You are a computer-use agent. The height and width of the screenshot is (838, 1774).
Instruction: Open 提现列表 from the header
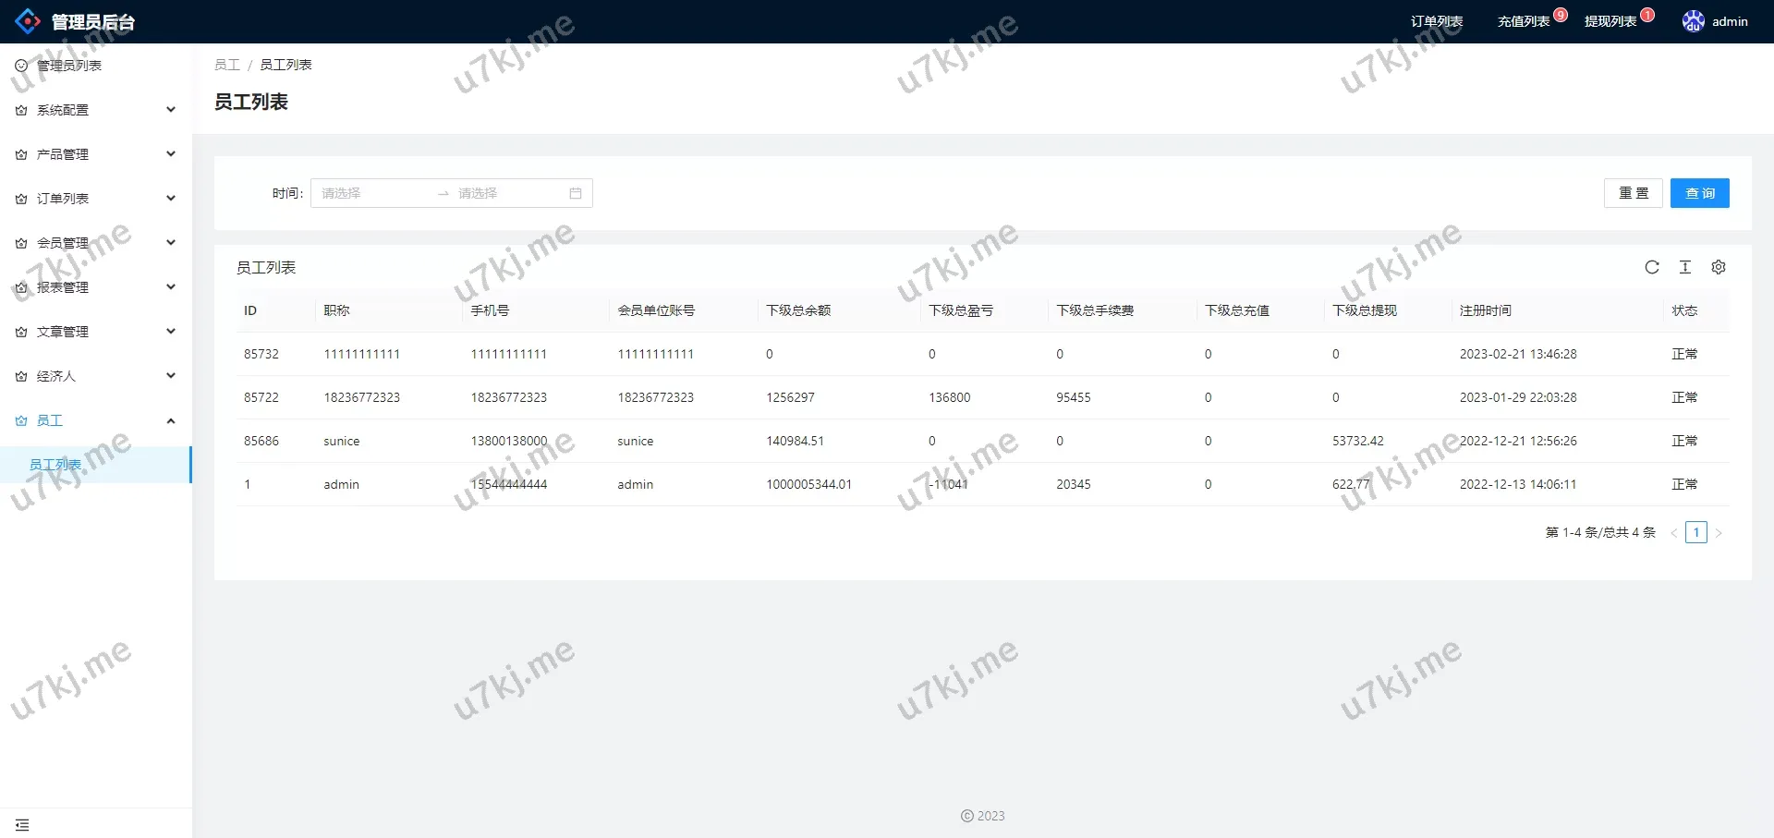coord(1609,20)
